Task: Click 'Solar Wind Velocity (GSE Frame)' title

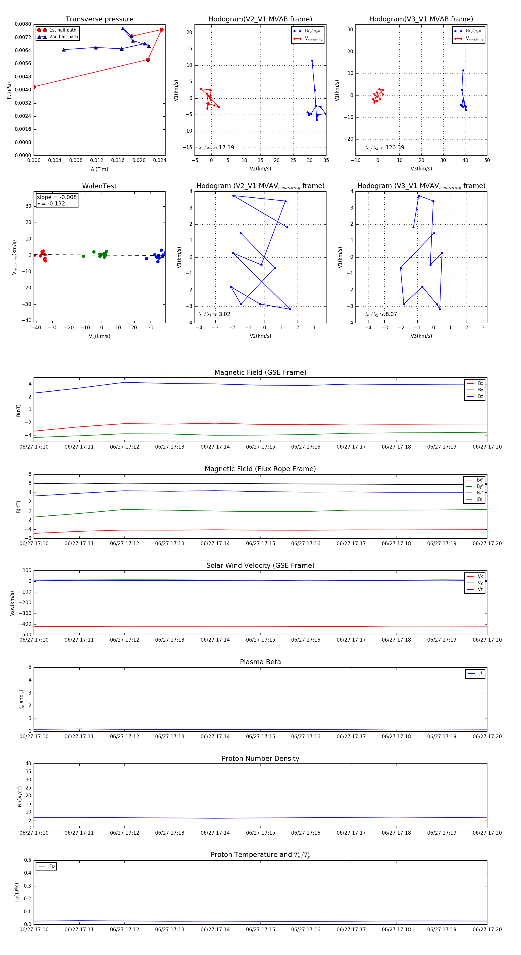Action: (260, 565)
